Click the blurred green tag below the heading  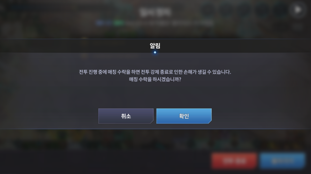[118, 23]
